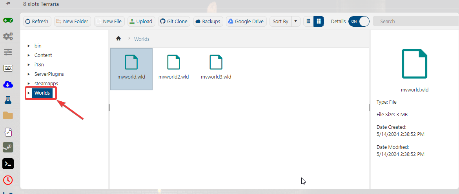Viewport: 459px width, 194px height.
Task: Click the home icon in the breadcrumb
Action: (x=118, y=39)
